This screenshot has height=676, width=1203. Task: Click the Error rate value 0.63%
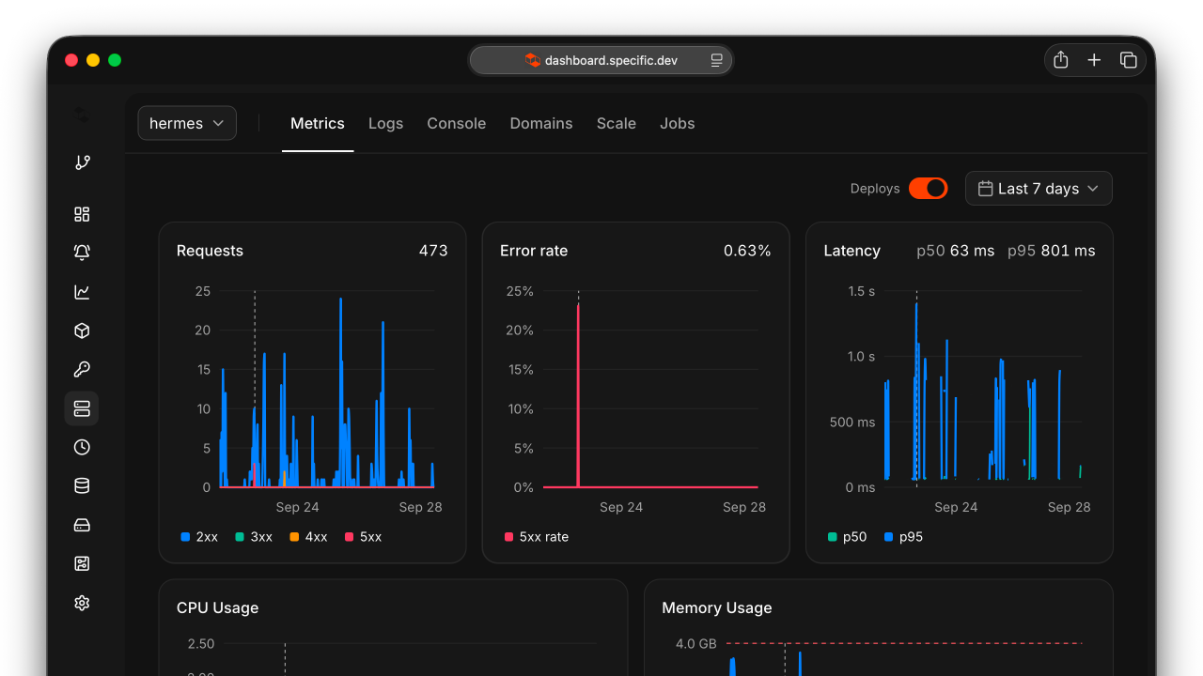pyautogui.click(x=747, y=251)
